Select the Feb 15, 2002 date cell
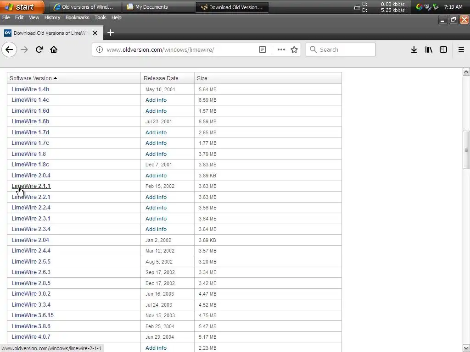This screenshot has width=470, height=352. [160, 186]
